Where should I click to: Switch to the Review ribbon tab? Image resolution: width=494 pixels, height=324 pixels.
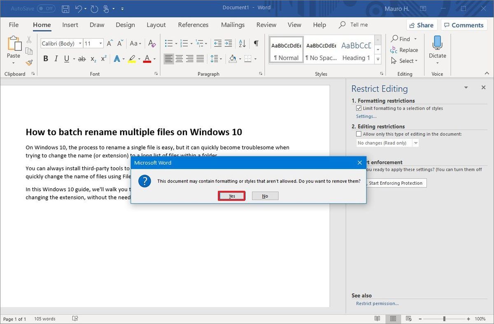(x=266, y=25)
